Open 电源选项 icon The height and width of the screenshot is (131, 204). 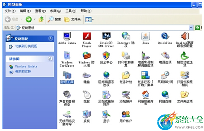[165, 55]
